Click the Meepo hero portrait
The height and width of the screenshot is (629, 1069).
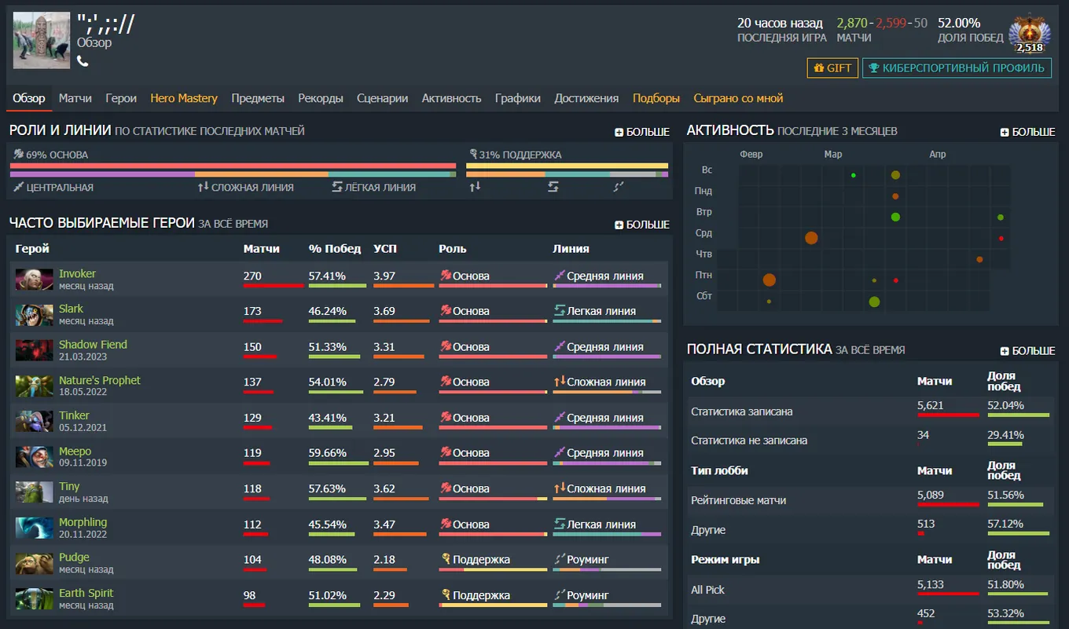[x=35, y=457]
